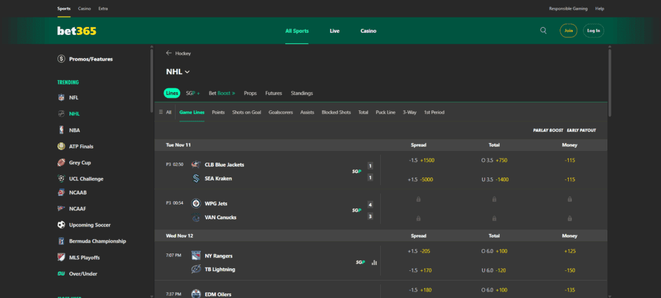Click the WPG Jets team logo

click(196, 204)
